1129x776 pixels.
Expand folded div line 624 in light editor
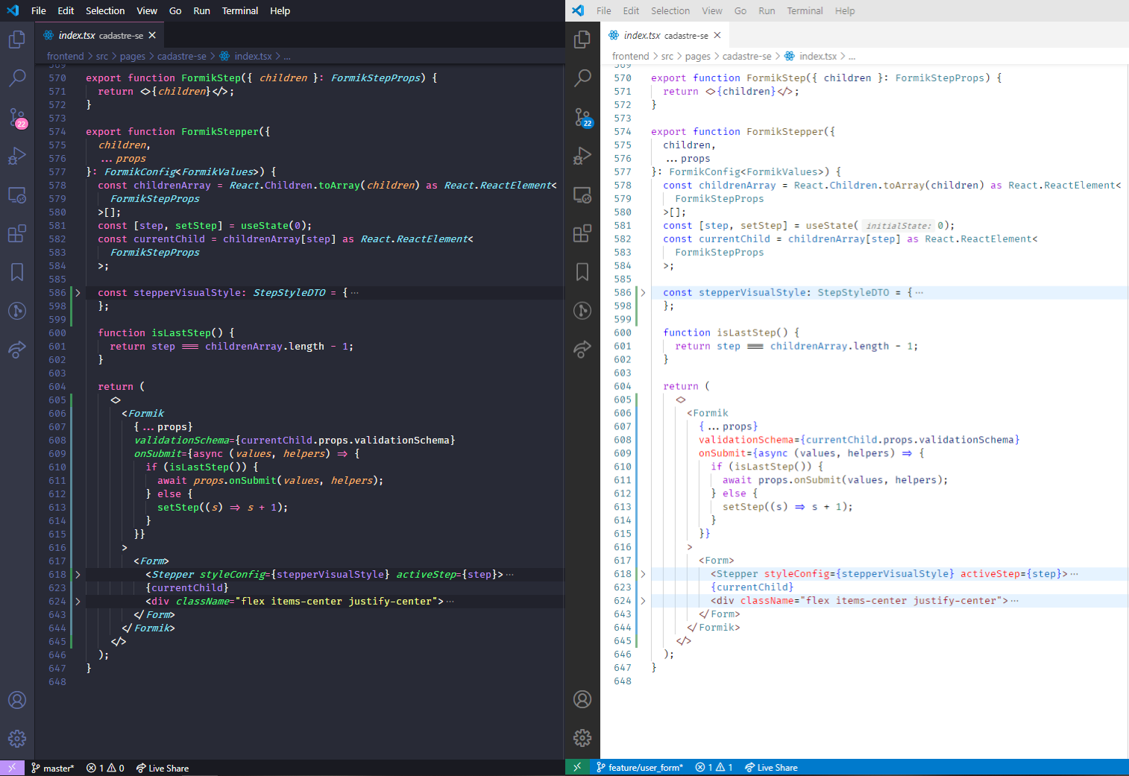pyautogui.click(x=643, y=601)
